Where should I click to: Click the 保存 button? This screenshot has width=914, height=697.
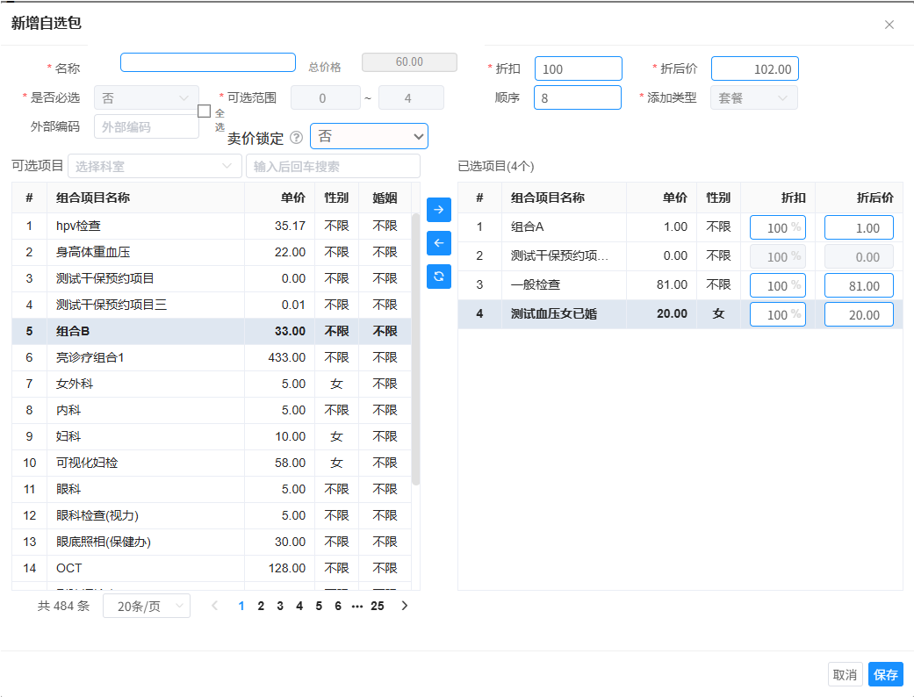(x=885, y=674)
